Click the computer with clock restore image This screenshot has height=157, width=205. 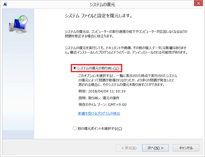point(18,25)
